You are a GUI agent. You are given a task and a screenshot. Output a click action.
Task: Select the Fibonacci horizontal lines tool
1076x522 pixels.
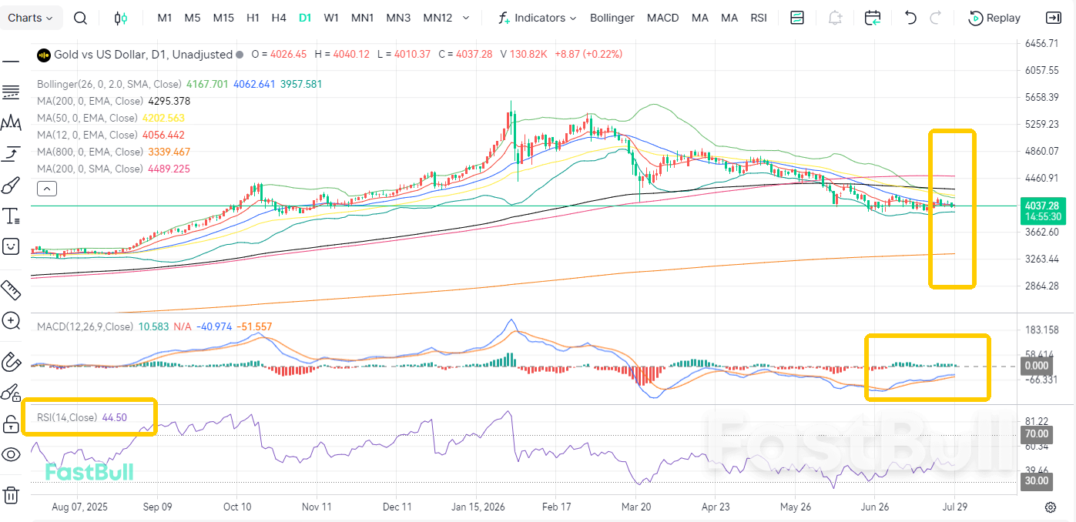[x=11, y=92]
